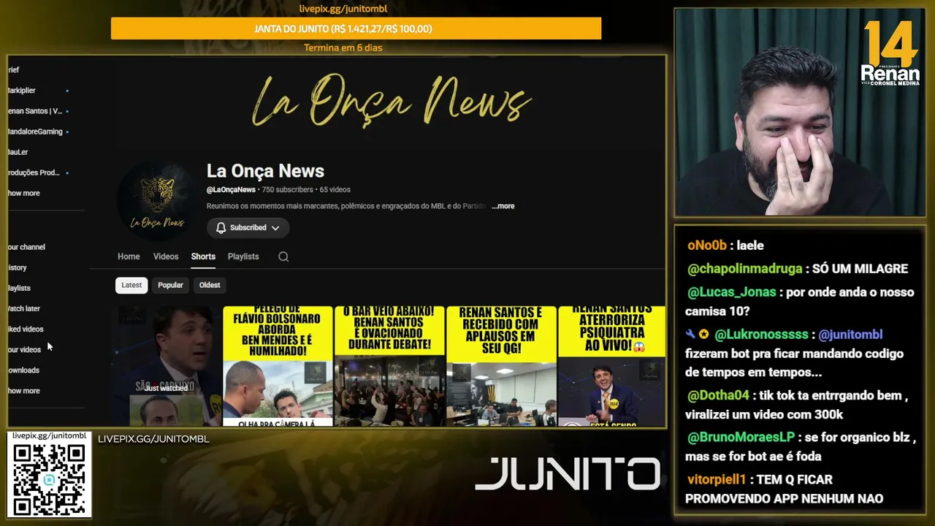The image size is (935, 526).
Task: Click the La Onça News gold banner
Action: click(x=391, y=100)
